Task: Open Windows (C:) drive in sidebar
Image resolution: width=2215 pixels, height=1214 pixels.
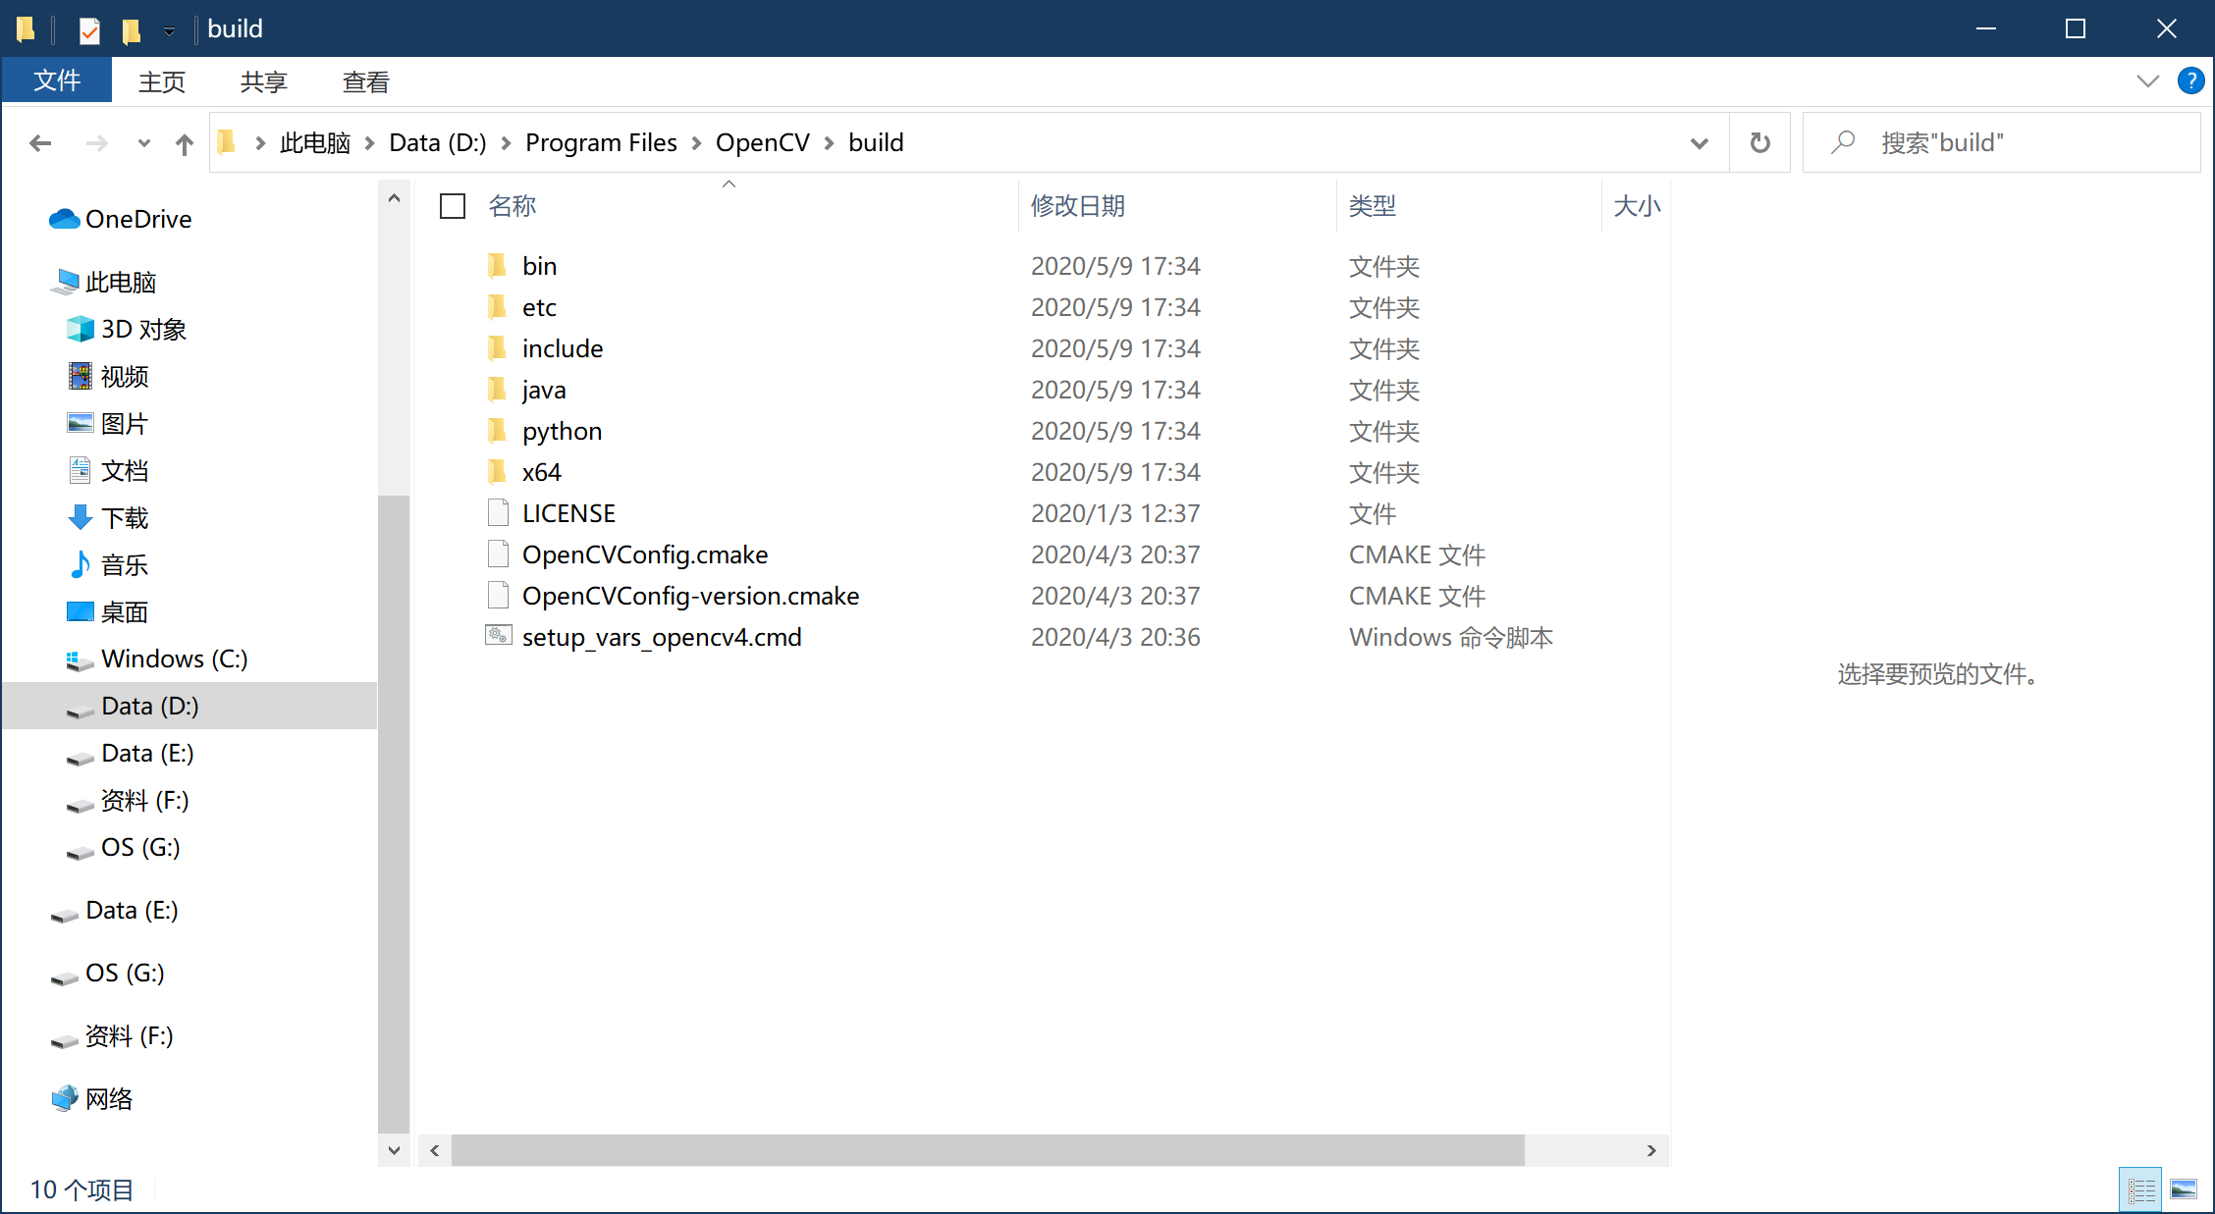Action: point(174,659)
